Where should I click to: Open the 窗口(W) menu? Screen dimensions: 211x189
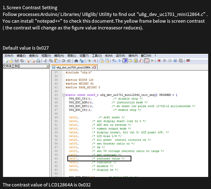[146, 56]
